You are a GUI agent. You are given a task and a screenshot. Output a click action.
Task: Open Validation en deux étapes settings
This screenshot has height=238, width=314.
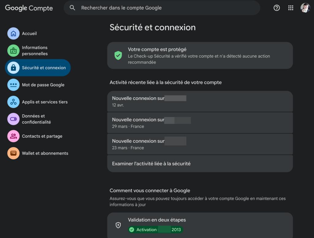pos(200,225)
